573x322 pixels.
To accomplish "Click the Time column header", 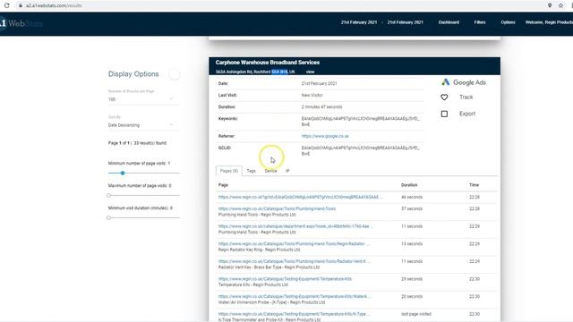I will click(474, 185).
